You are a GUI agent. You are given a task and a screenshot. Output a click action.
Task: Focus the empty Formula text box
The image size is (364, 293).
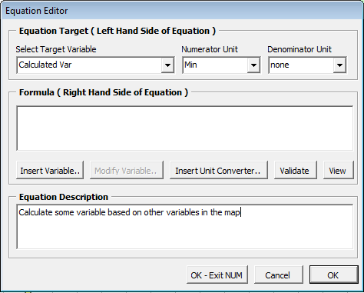pos(185,128)
